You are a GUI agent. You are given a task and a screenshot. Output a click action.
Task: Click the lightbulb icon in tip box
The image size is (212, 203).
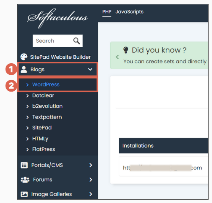click(x=126, y=50)
